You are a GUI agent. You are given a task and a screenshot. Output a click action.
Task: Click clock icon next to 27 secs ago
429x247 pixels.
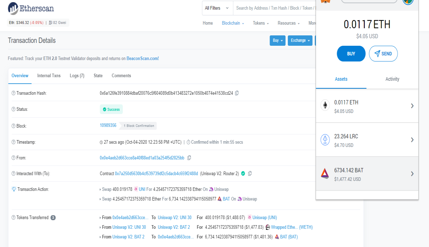click(101, 142)
